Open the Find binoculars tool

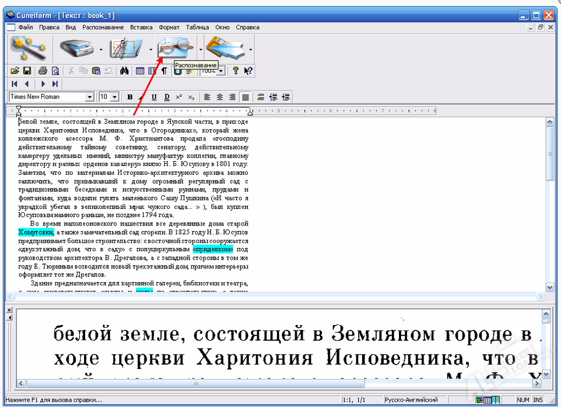[x=124, y=70]
